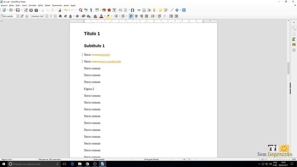Run the spelling check icon
Screen dimensions: 297x167
click(86, 10)
